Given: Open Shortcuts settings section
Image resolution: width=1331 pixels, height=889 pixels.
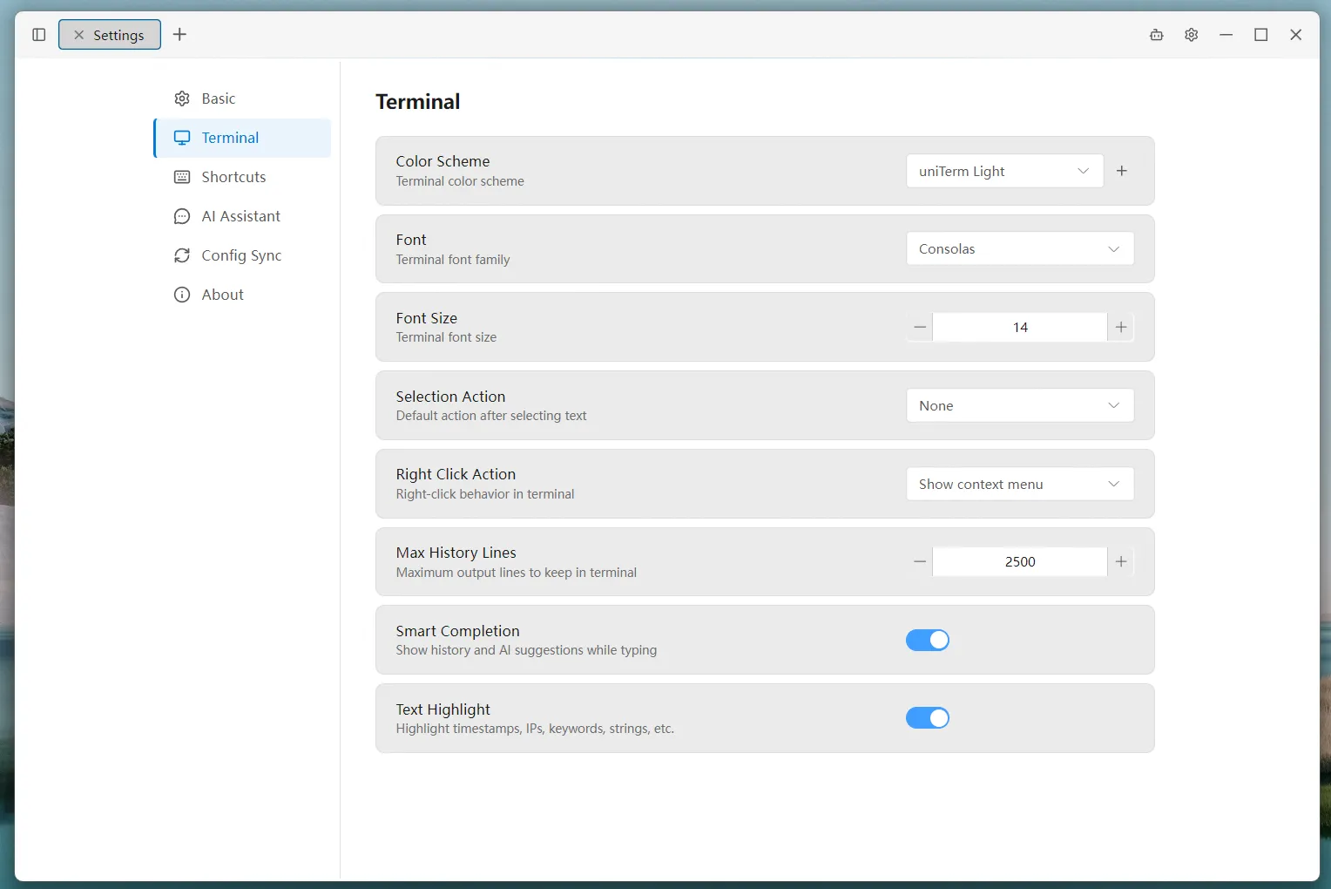Looking at the screenshot, I should tap(242, 177).
